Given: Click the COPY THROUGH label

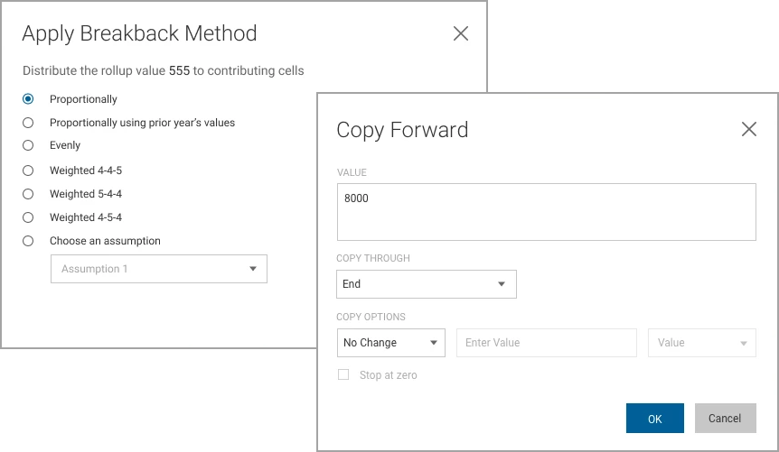Looking at the screenshot, I should point(373,259).
